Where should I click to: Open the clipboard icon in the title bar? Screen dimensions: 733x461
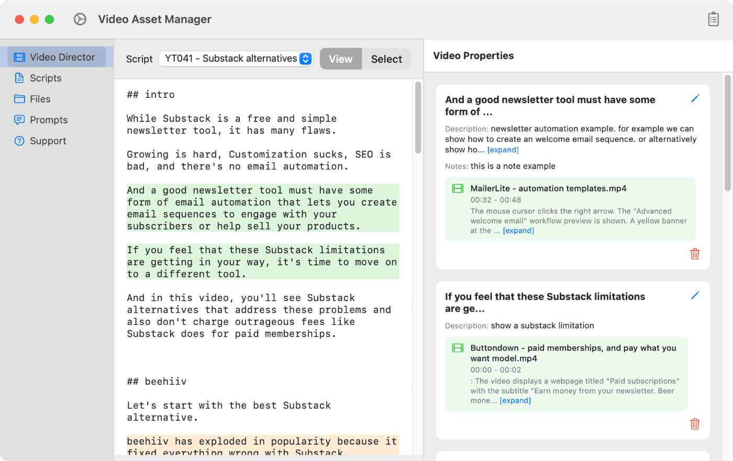pos(713,18)
